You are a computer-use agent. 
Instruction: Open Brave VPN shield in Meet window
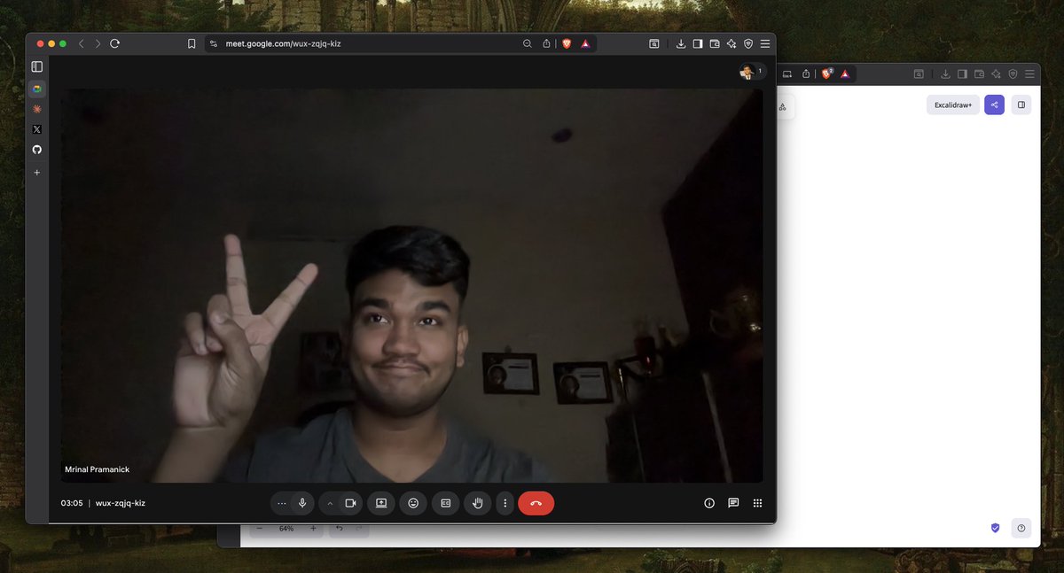[748, 43]
